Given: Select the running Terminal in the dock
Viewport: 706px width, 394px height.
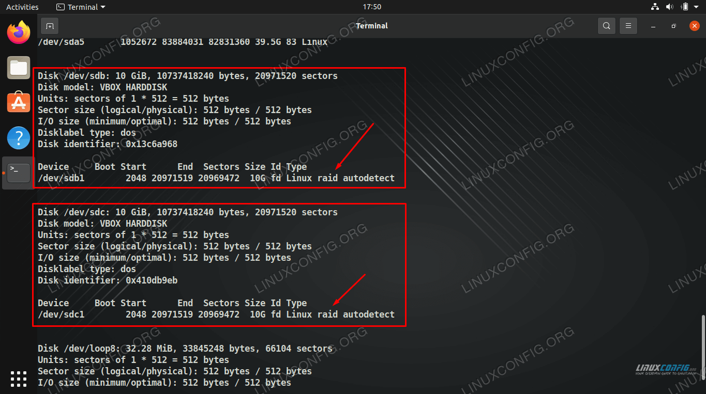Looking at the screenshot, I should 18,173.
